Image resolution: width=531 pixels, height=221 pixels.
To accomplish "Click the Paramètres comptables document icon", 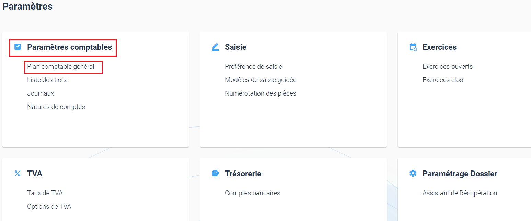I will tap(18, 47).
